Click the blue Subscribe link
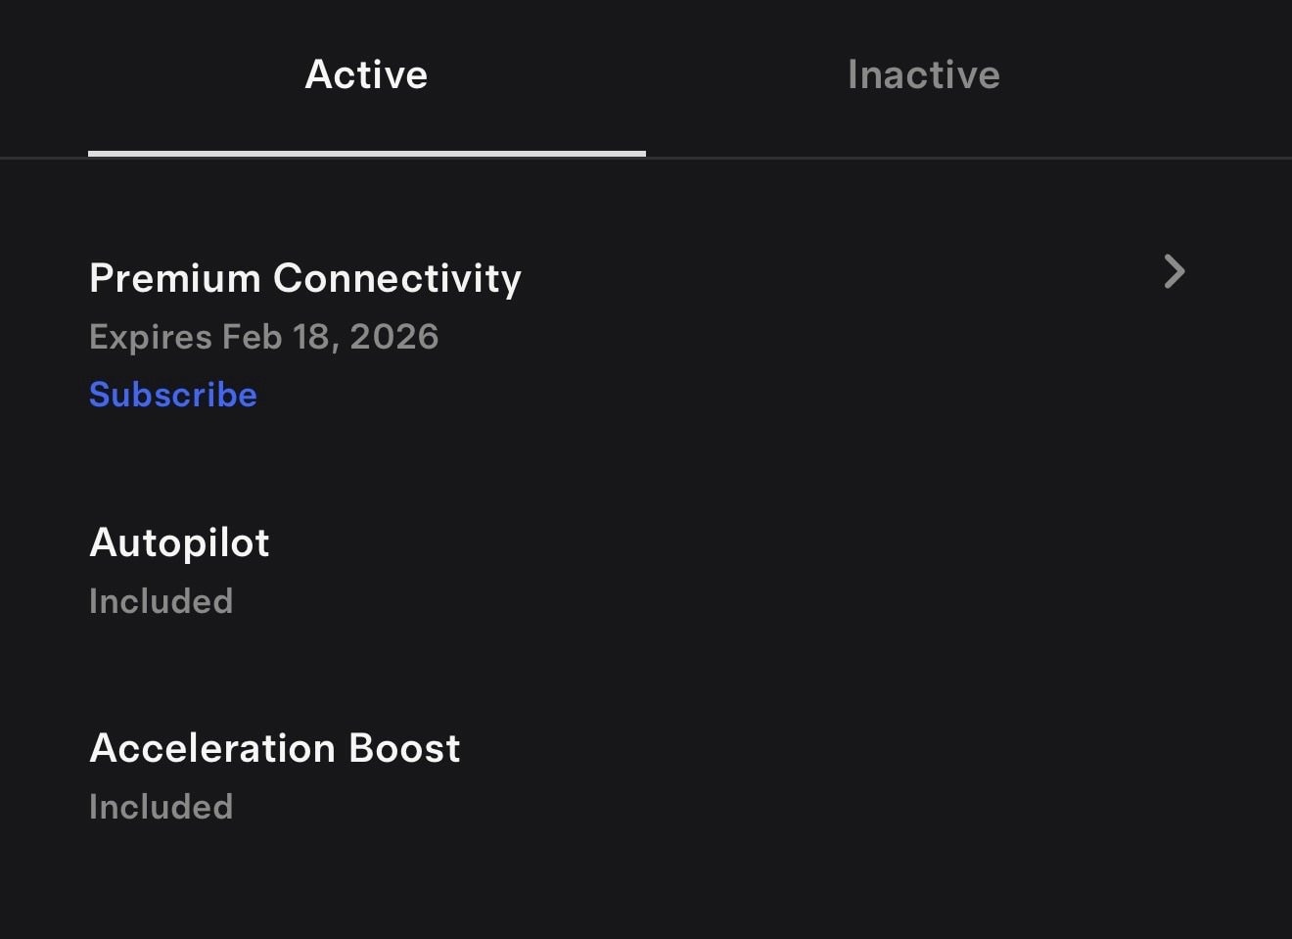 coord(173,395)
